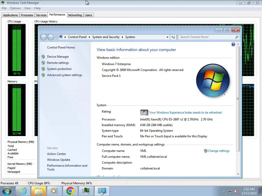Click the network tray icon

(x=230, y=191)
